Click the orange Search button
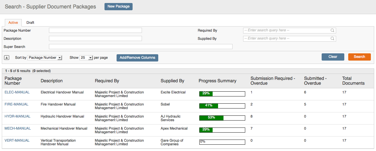376x151 pixels. pyautogui.click(x=359, y=57)
